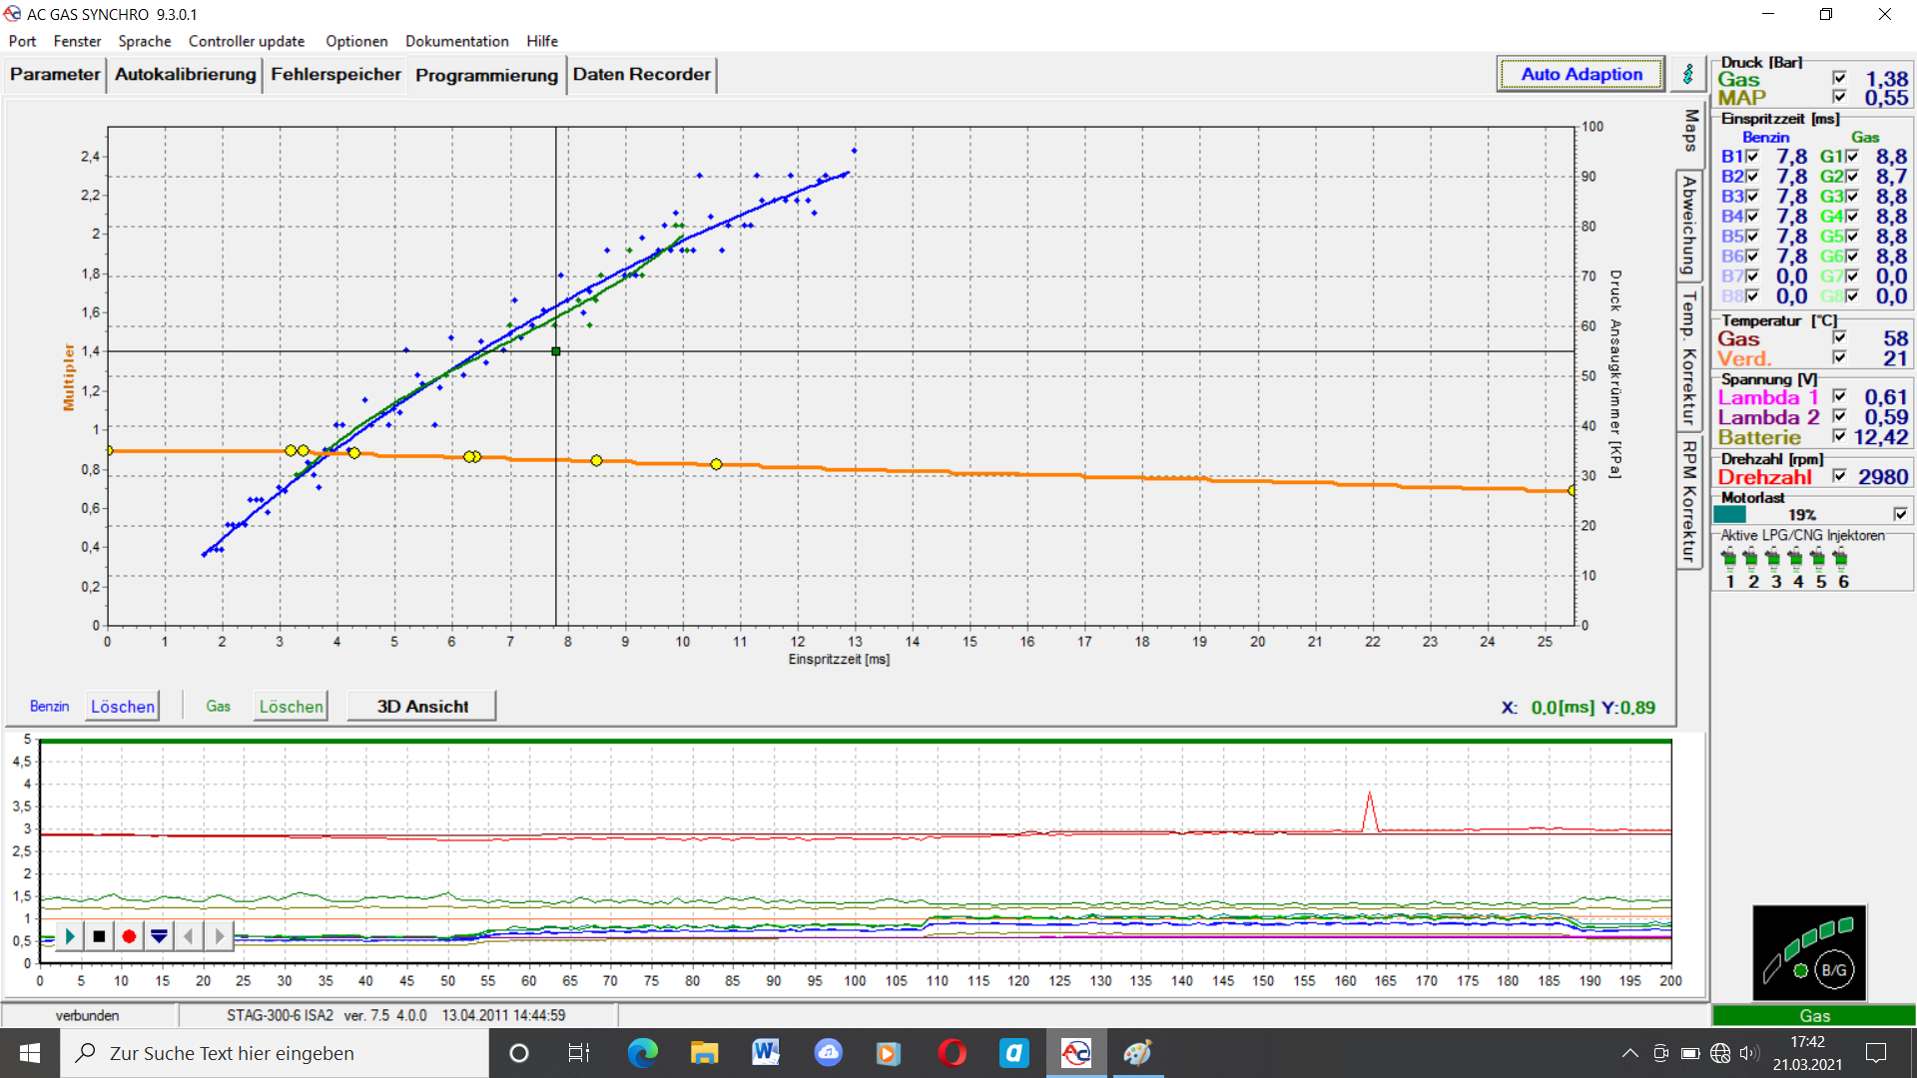Click LPG injector icon number 4
This screenshot has height=1078, width=1917.
coord(1795,558)
